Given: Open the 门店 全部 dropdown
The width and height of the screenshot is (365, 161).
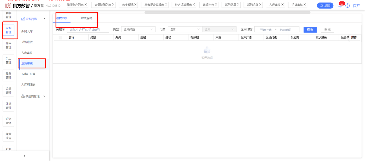Looking at the screenshot, I should pyautogui.click(x=185, y=30).
